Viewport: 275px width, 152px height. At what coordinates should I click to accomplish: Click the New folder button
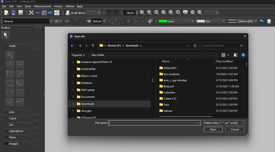click(x=98, y=55)
